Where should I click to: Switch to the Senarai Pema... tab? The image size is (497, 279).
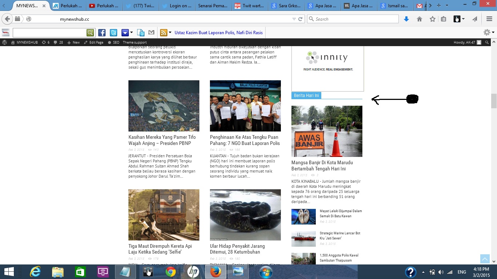pyautogui.click(x=213, y=6)
